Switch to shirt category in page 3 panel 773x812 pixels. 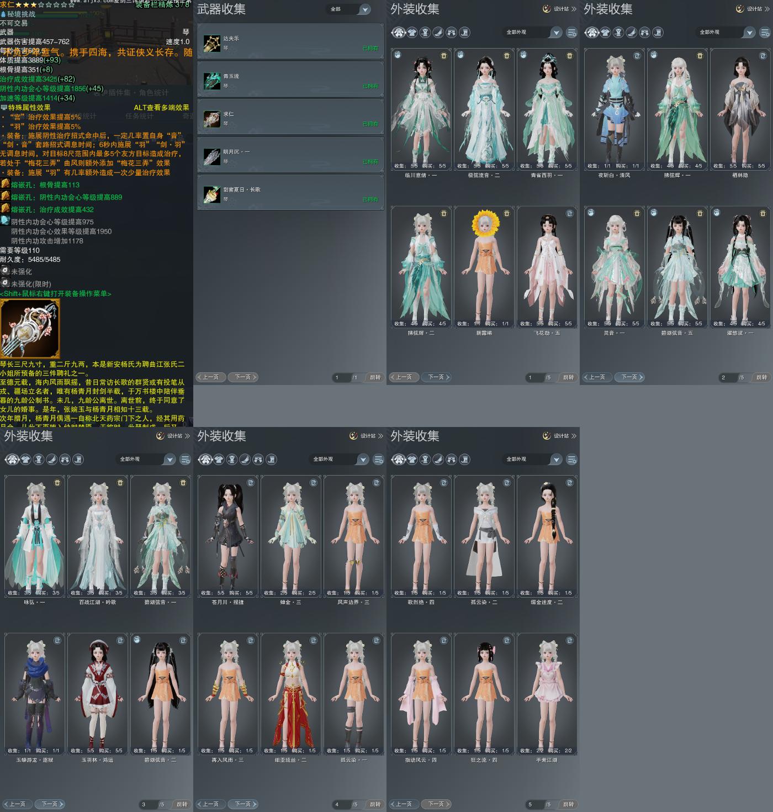pyautogui.click(x=25, y=460)
